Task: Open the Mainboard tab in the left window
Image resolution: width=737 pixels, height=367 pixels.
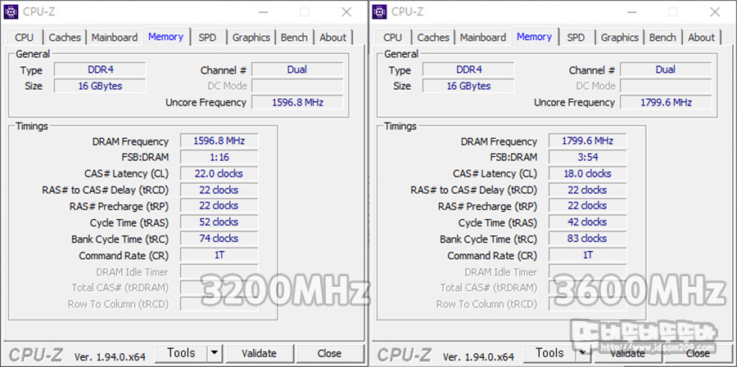Action: pos(114,38)
